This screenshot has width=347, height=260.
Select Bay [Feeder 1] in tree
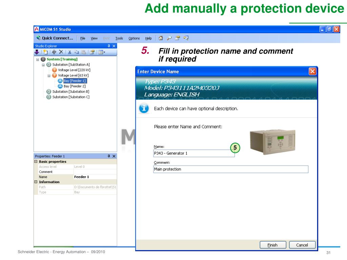(75, 81)
